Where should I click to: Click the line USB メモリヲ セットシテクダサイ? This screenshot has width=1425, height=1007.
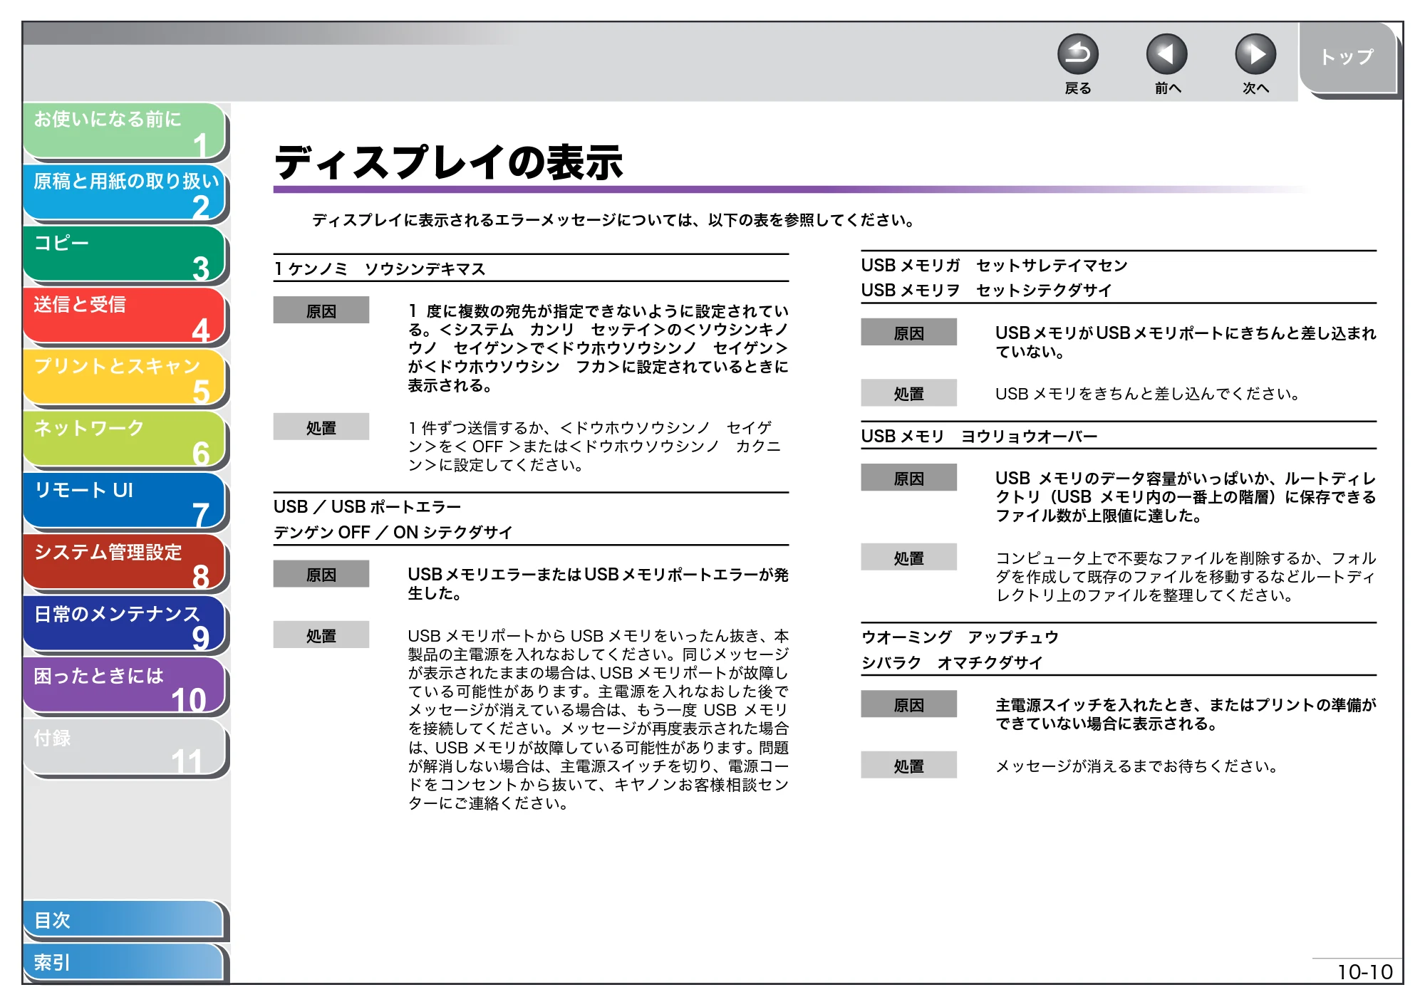[x=986, y=291]
